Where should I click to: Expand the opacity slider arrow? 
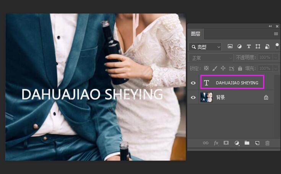[276, 57]
